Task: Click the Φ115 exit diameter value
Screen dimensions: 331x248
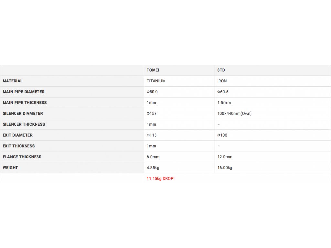Action: click(x=152, y=135)
